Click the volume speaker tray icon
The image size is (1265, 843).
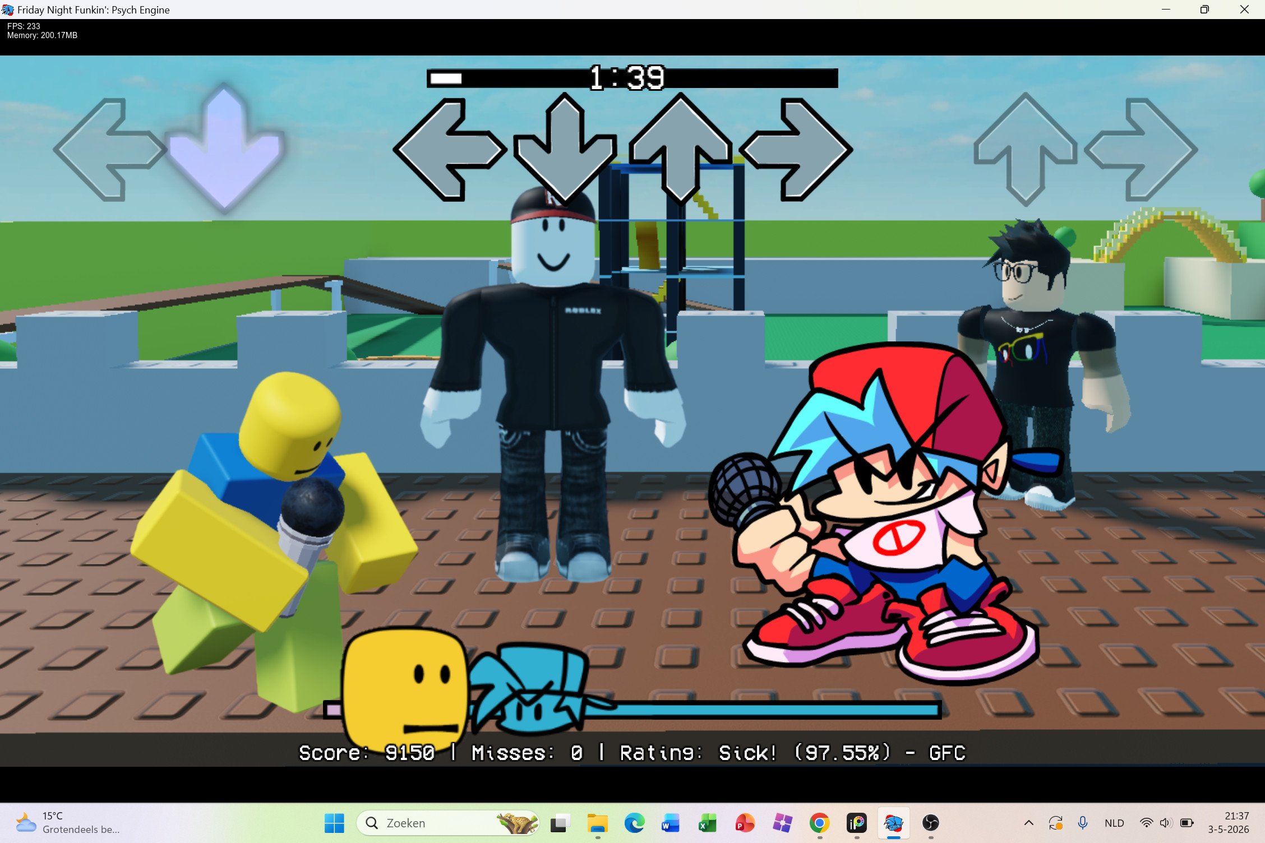pos(1166,823)
